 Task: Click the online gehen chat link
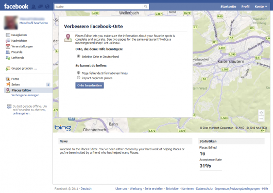click(22, 113)
